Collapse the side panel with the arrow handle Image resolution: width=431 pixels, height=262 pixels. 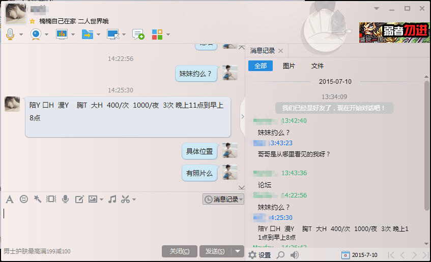pos(243,117)
